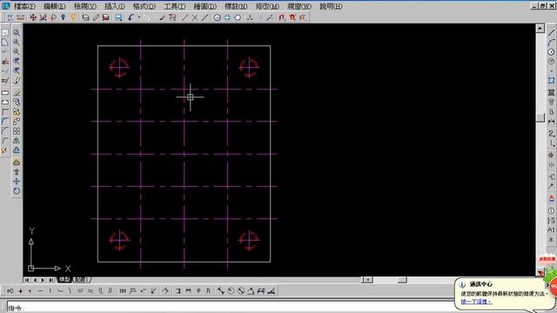Select the four-arrow Move tool
The image size is (557, 313).
17,182
